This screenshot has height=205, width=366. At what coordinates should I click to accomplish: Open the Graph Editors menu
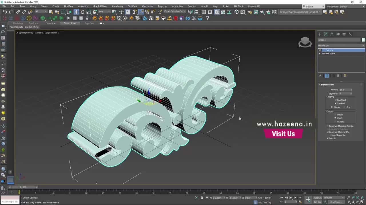tap(100, 6)
